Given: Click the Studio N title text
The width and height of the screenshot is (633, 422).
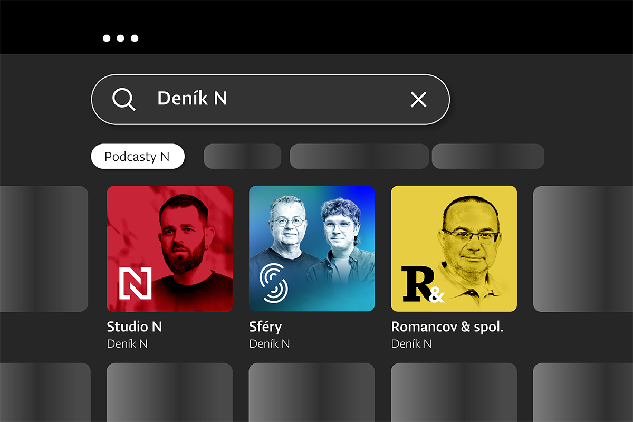Looking at the screenshot, I should click(x=134, y=327).
